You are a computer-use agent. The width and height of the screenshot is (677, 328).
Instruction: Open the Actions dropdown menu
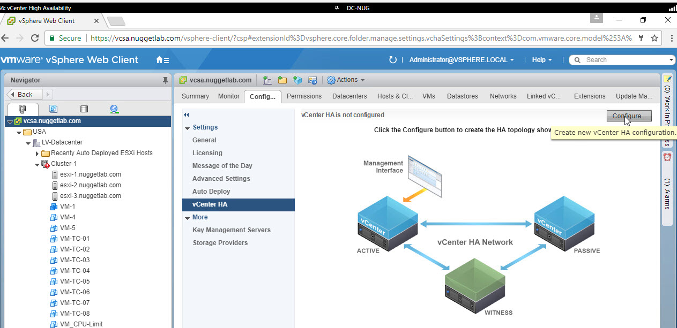click(346, 80)
